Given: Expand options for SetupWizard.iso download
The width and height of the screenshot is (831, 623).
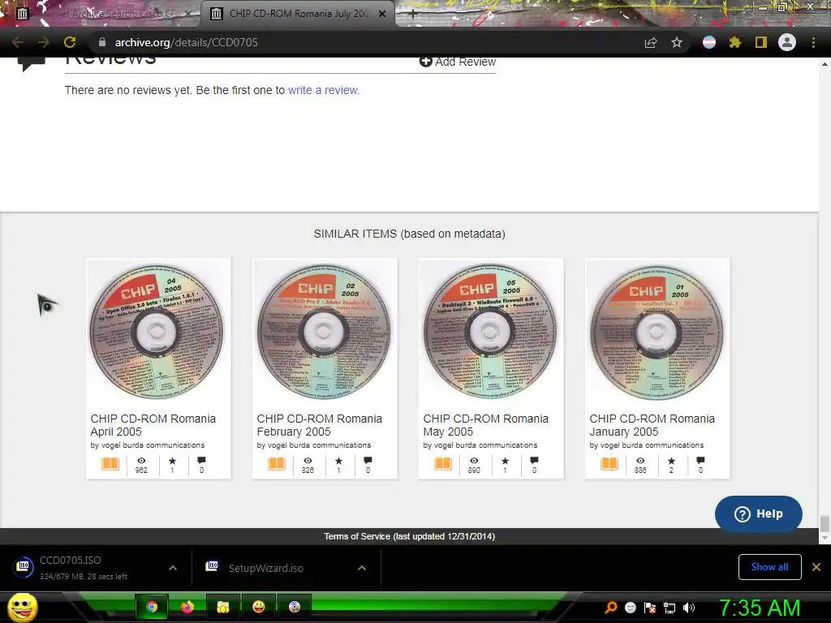Looking at the screenshot, I should point(362,568).
